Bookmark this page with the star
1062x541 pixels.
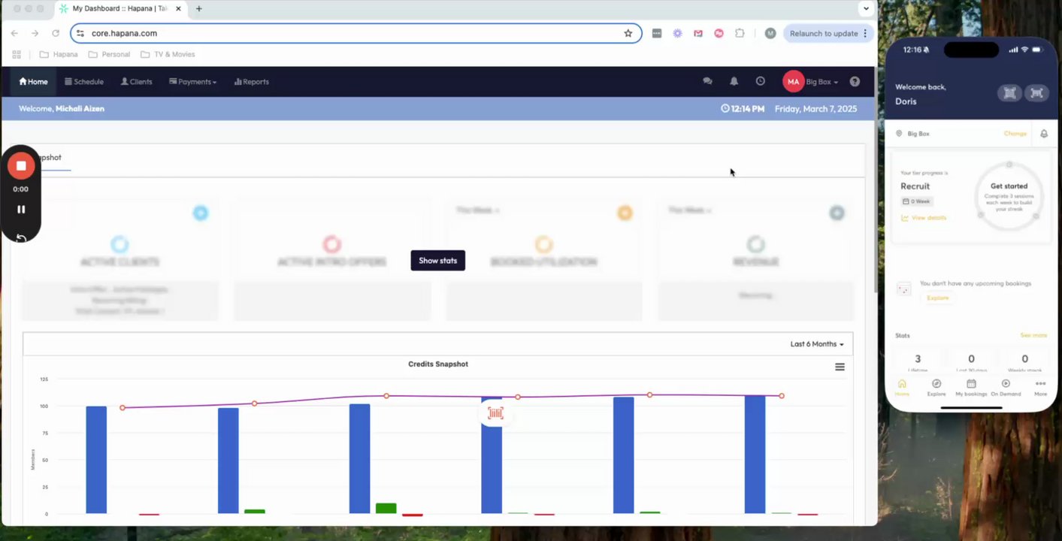628,33
